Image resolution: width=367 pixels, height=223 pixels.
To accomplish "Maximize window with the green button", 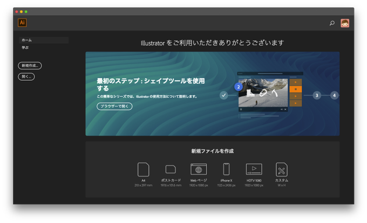I will pyautogui.click(x=26, y=12).
